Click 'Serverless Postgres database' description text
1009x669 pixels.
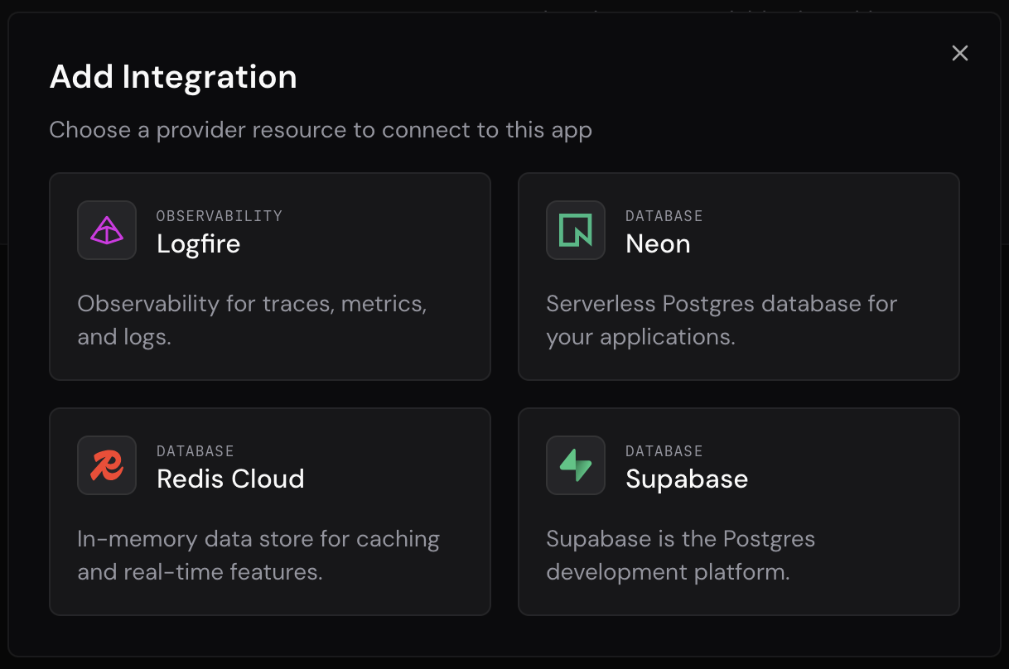click(722, 320)
